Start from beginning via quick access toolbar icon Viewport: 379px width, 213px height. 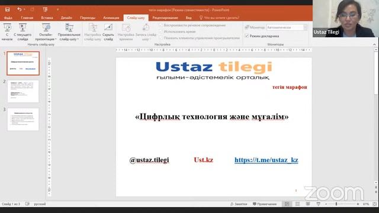[x=45, y=9]
